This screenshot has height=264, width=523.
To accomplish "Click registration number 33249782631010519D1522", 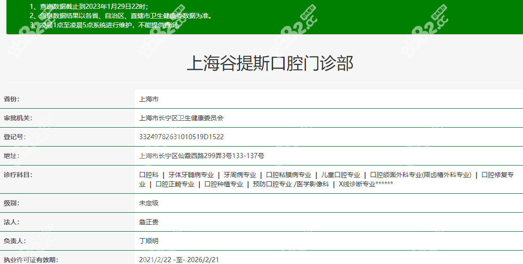I will (x=181, y=137).
